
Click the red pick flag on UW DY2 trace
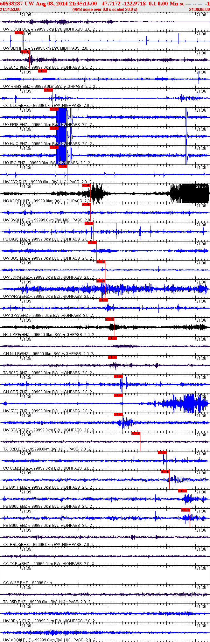click(x=63, y=166)
